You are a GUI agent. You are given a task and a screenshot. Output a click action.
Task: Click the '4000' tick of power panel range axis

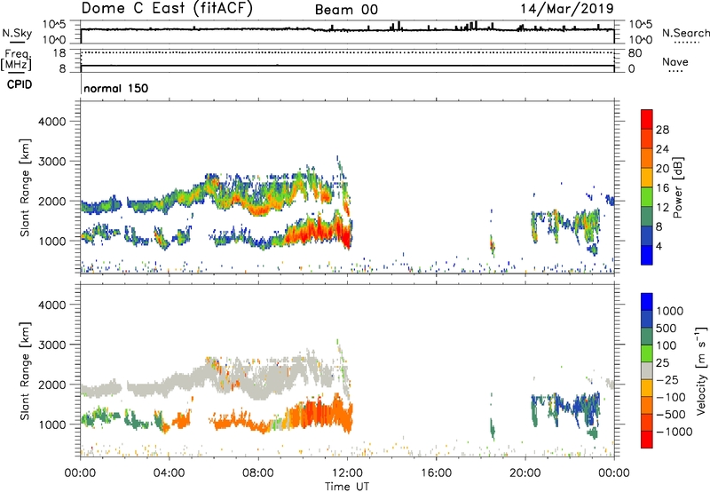tap(51, 122)
